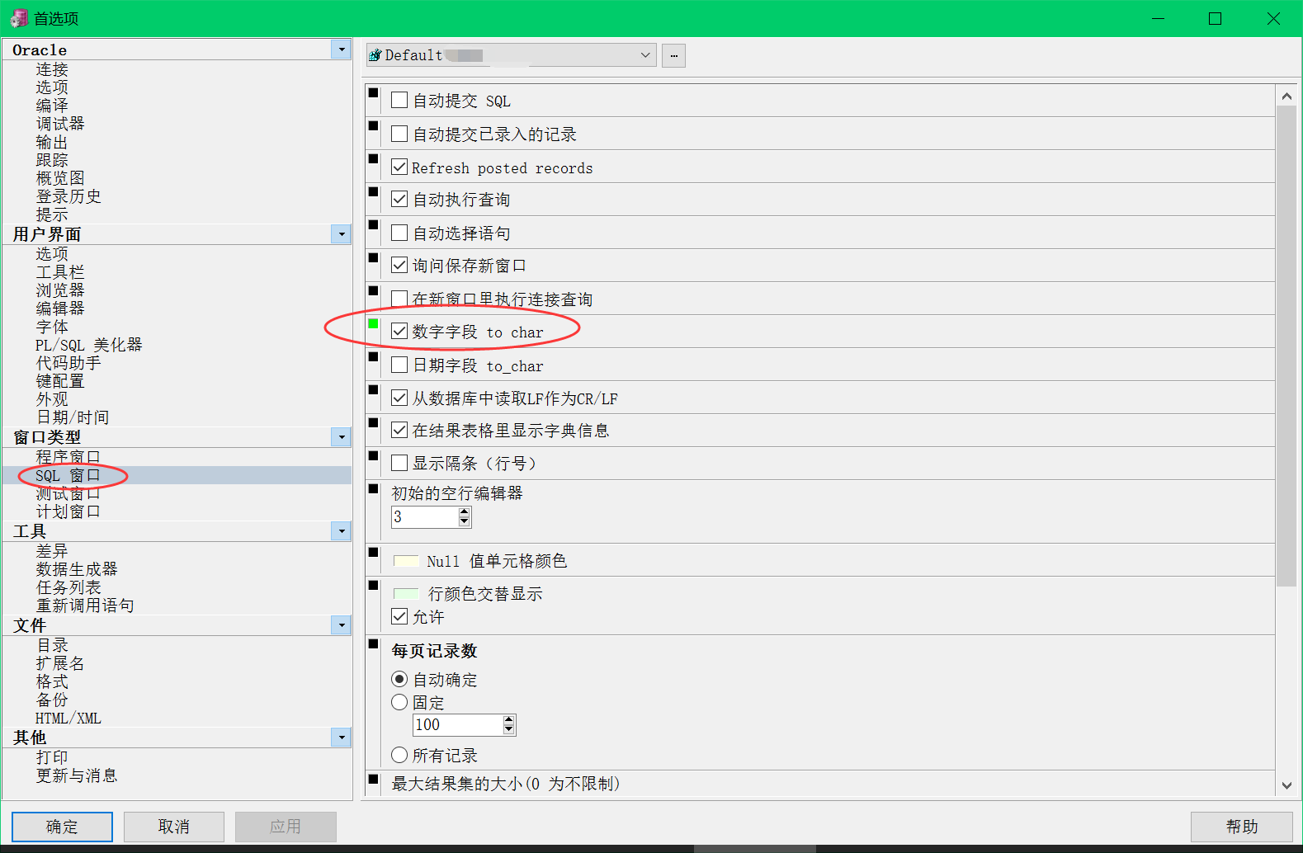Click the 取消 button
The height and width of the screenshot is (853, 1303).
(x=174, y=827)
